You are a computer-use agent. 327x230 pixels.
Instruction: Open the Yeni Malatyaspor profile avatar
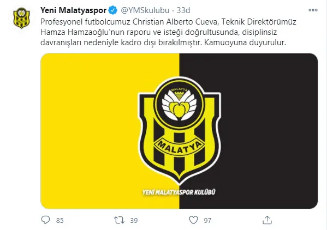(21, 18)
